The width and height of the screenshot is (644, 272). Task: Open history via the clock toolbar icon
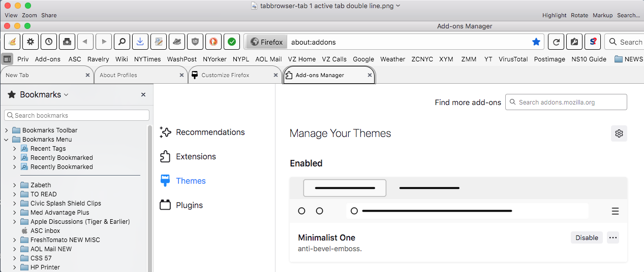pyautogui.click(x=49, y=42)
